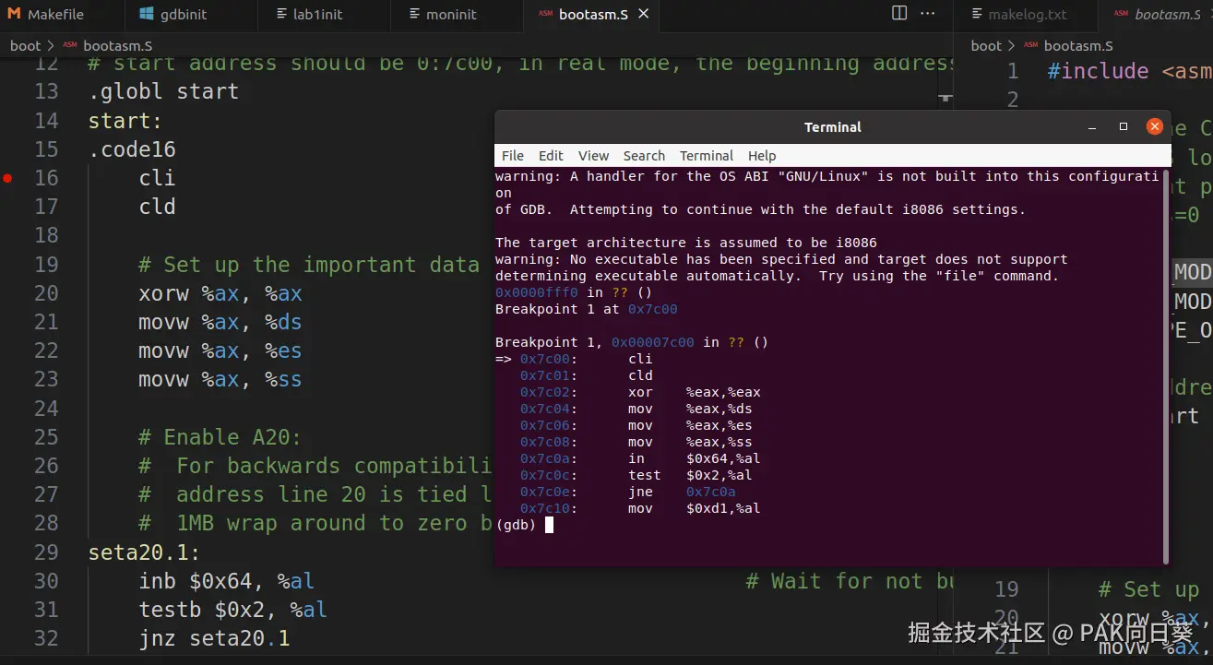Screen dimensions: 1213x665
Task: Click the Terminal window scrollbar
Action: [x=1166, y=366]
